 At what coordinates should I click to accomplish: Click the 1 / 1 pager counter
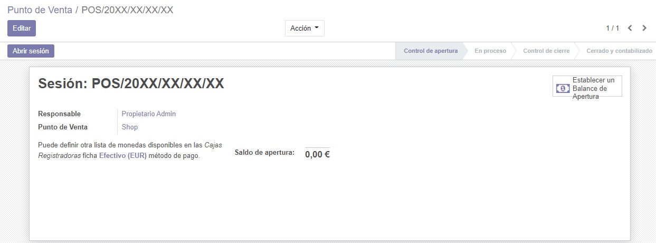(x=613, y=28)
